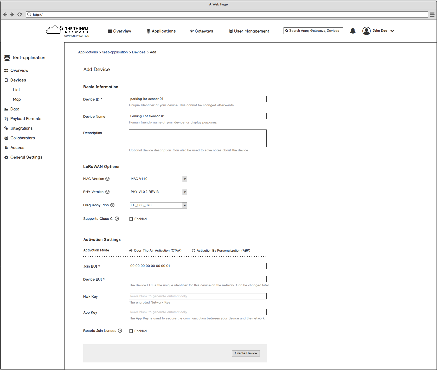Screen dimensions: 437x370
Task: Follow the test-application breadcrumb link
Action: click(115, 52)
